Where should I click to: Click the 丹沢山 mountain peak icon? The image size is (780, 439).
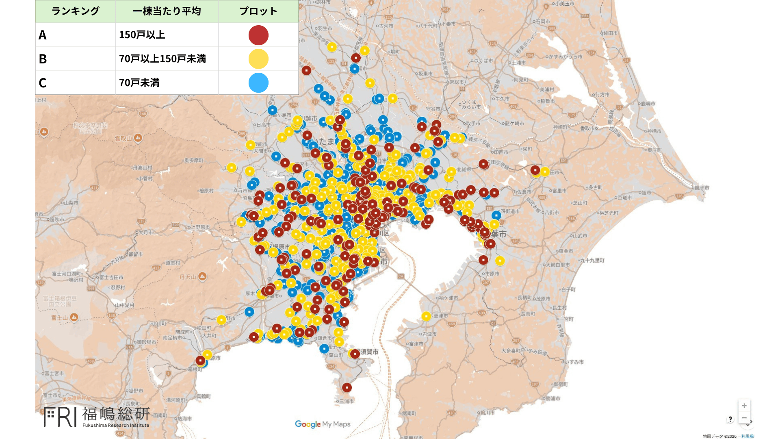[x=202, y=276]
